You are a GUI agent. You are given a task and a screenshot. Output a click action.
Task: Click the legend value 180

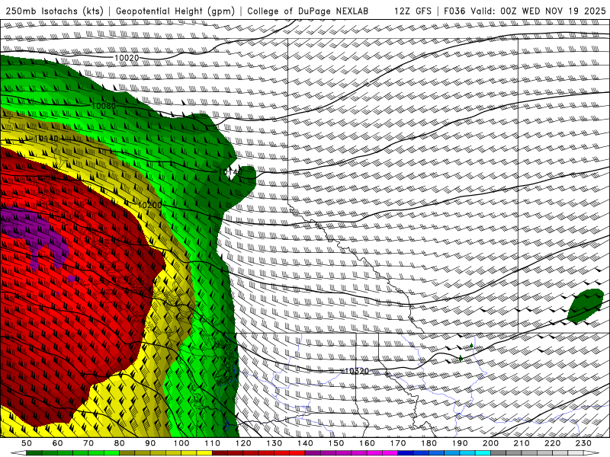pyautogui.click(x=429, y=443)
